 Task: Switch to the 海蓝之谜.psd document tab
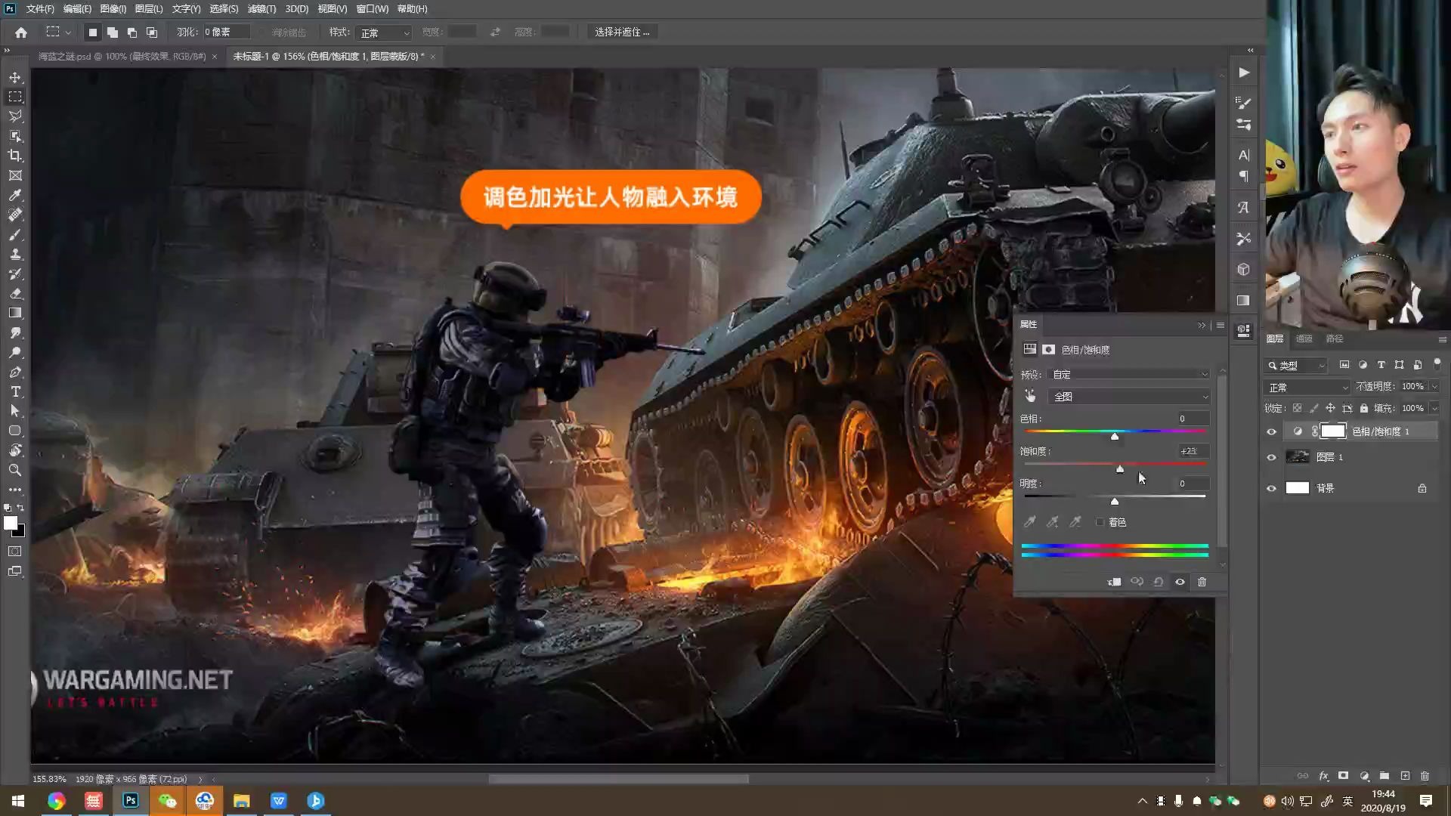[121, 57]
